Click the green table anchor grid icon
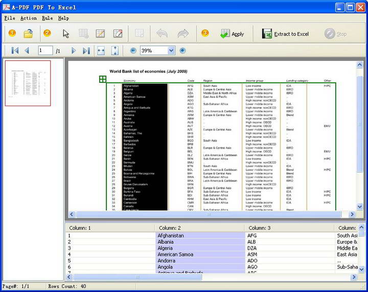 coord(103,79)
